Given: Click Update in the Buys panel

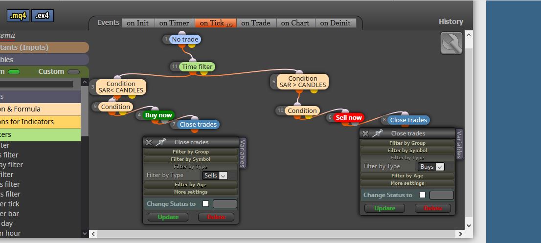Looking at the screenshot, I should pyautogui.click(x=384, y=208).
